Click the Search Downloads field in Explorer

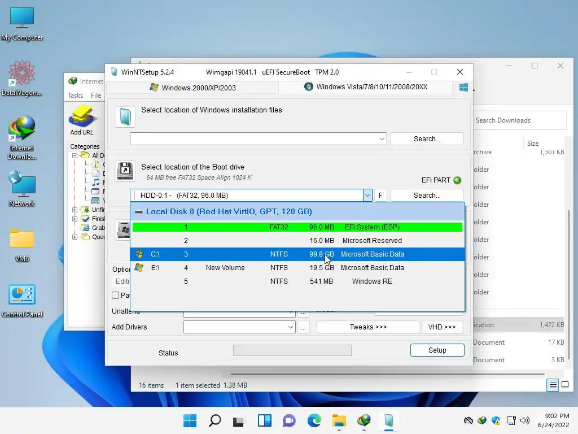519,120
